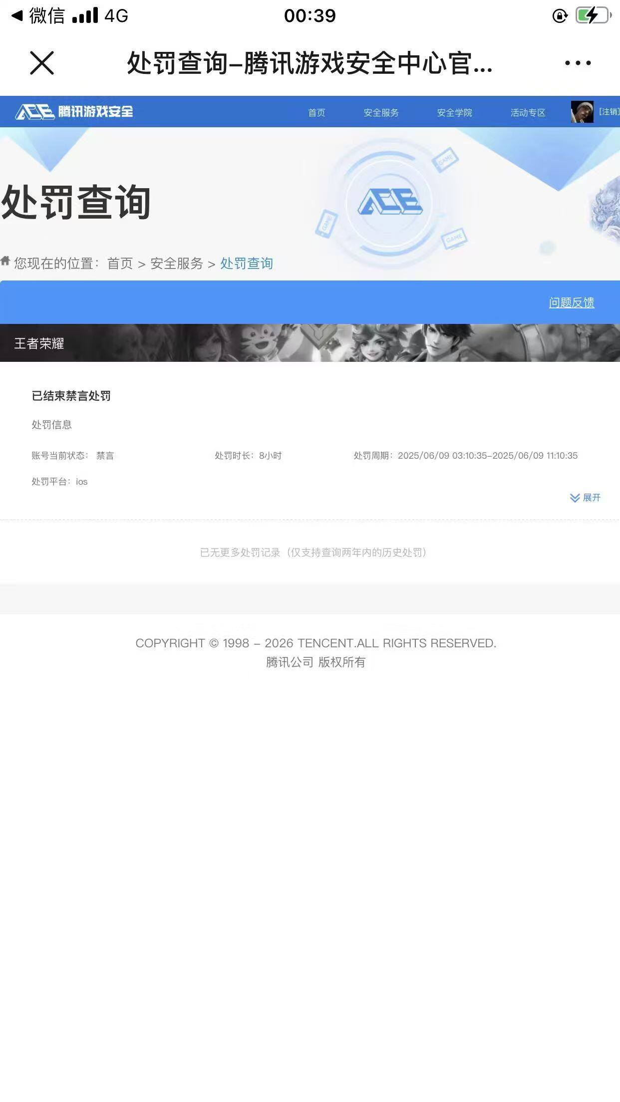The width and height of the screenshot is (620, 1102).
Task: Click the 账号当前状态：禁言 text
Action: (73, 456)
